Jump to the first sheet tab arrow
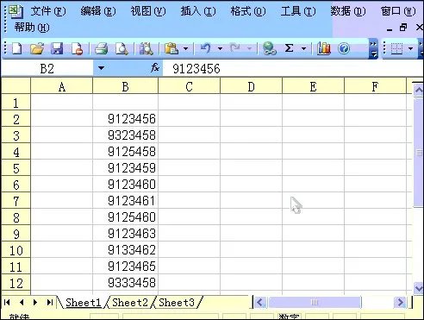This screenshot has height=320, width=424. tap(7, 302)
